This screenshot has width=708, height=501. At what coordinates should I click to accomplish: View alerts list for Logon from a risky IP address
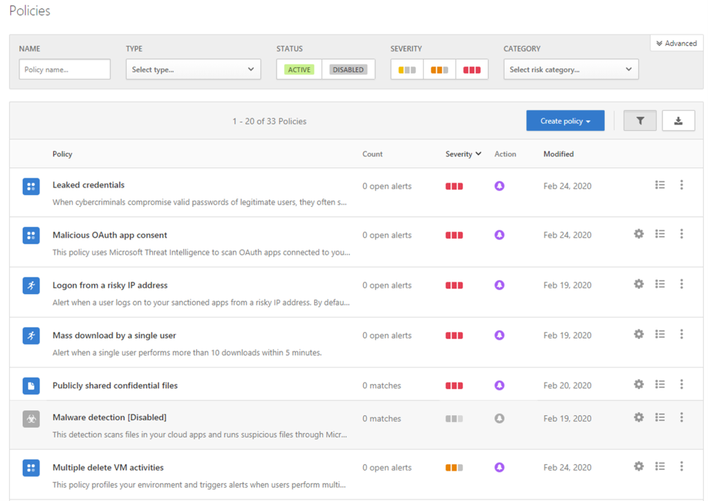[660, 284]
